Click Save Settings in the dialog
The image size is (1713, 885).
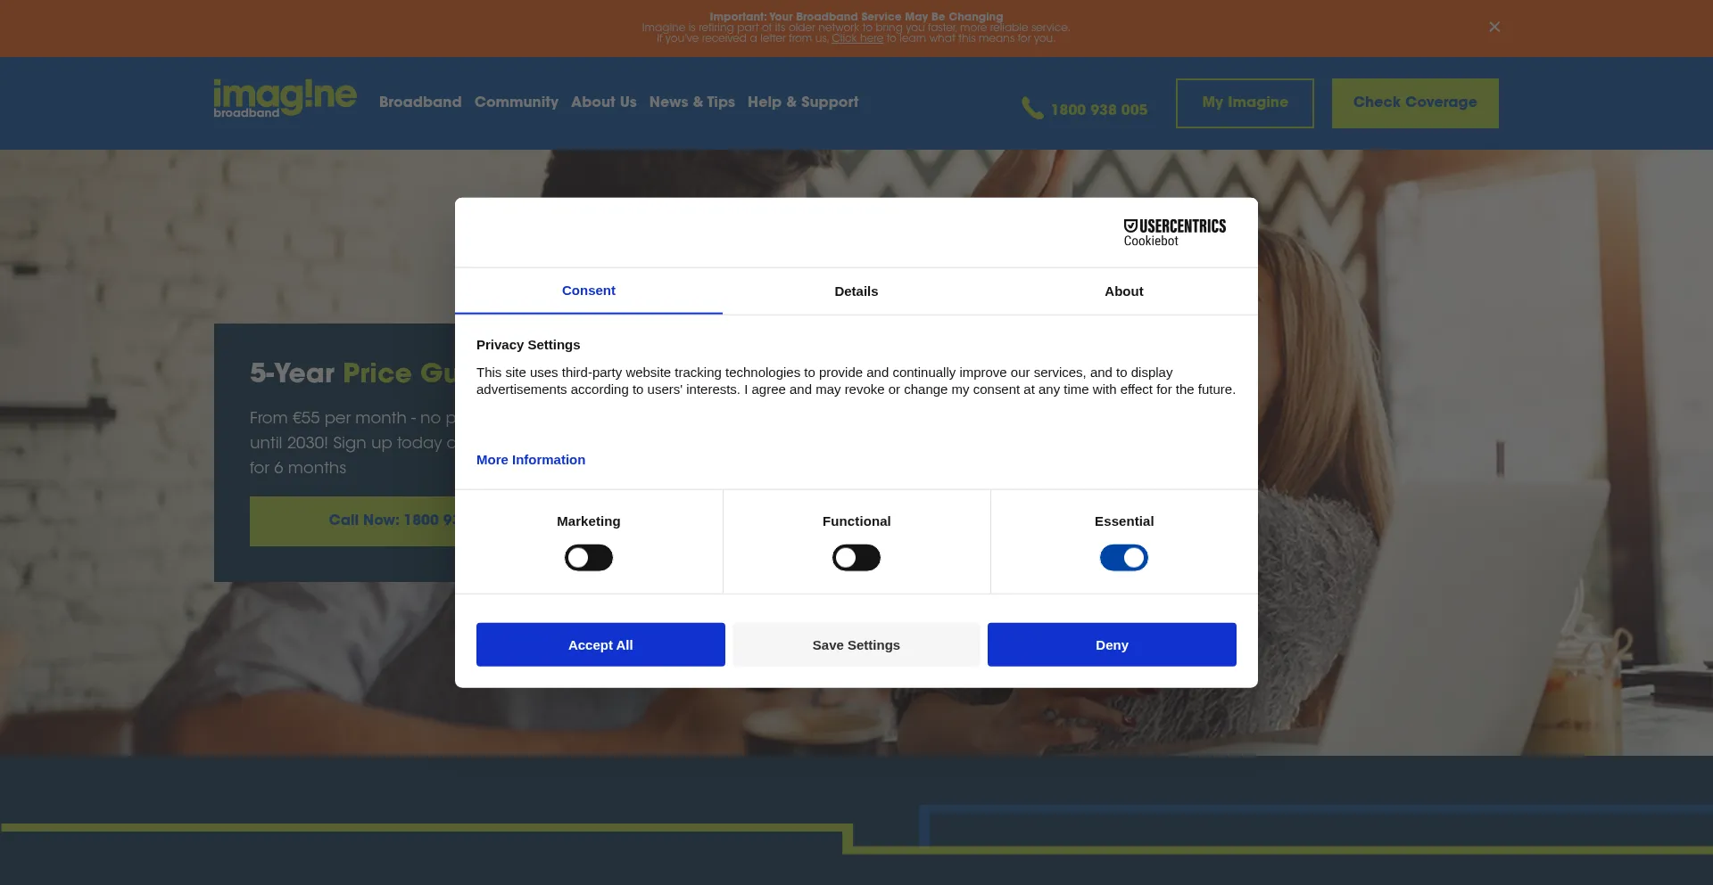click(x=856, y=644)
